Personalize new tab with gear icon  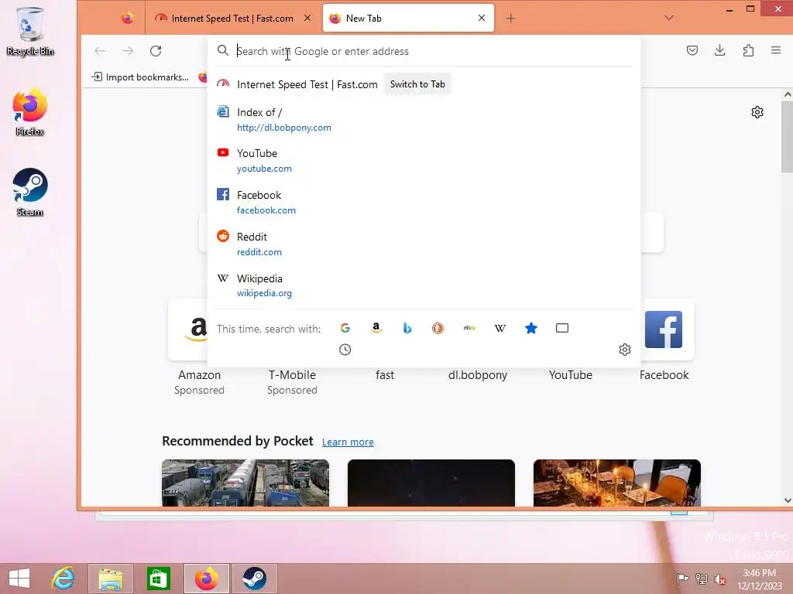(757, 112)
